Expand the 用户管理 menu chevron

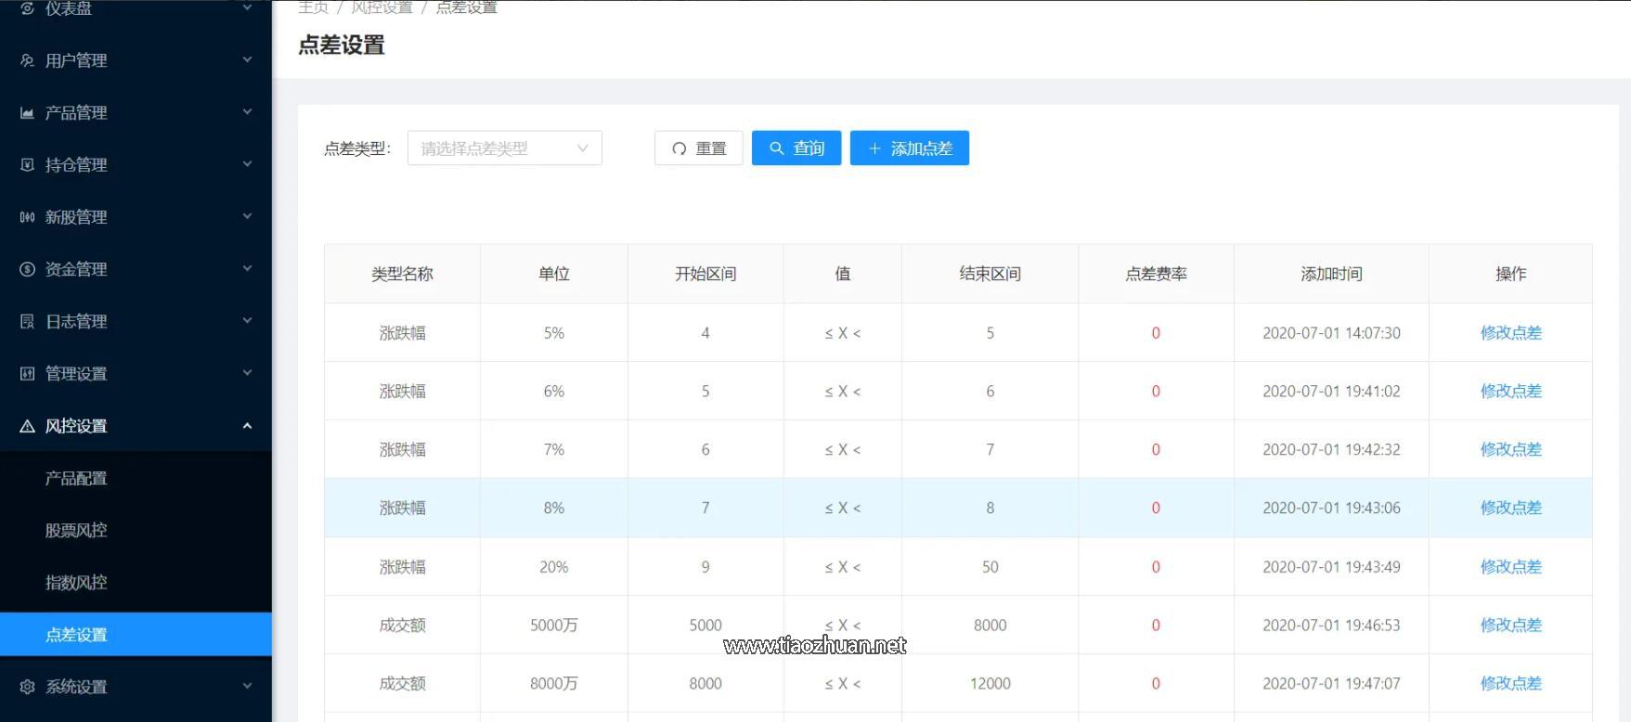(247, 60)
